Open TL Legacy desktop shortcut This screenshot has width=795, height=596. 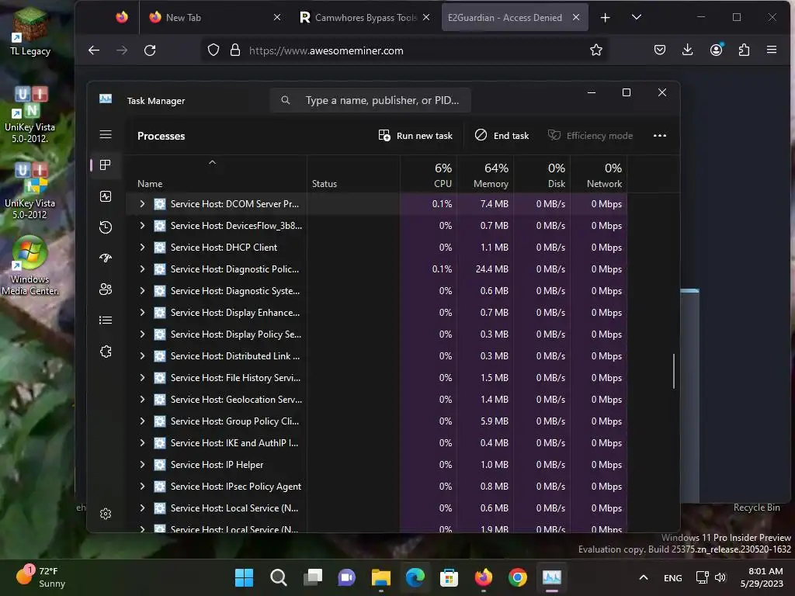point(30,31)
